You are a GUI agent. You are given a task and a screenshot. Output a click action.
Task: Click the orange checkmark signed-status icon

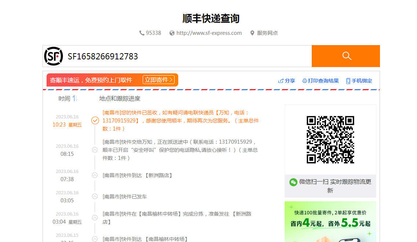pos(95,121)
